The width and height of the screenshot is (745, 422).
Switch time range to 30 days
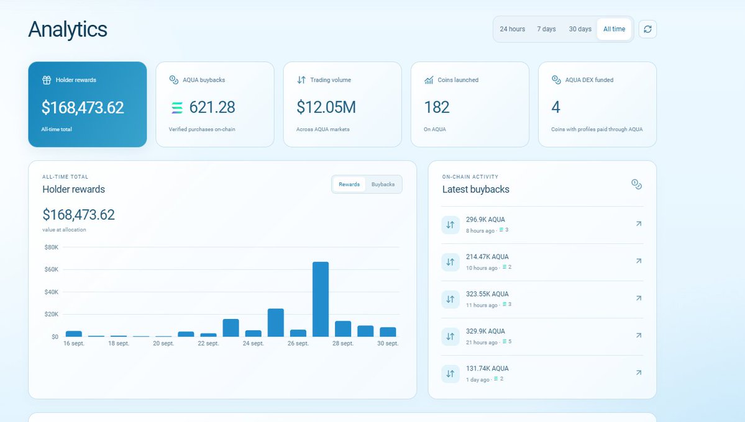pyautogui.click(x=580, y=29)
